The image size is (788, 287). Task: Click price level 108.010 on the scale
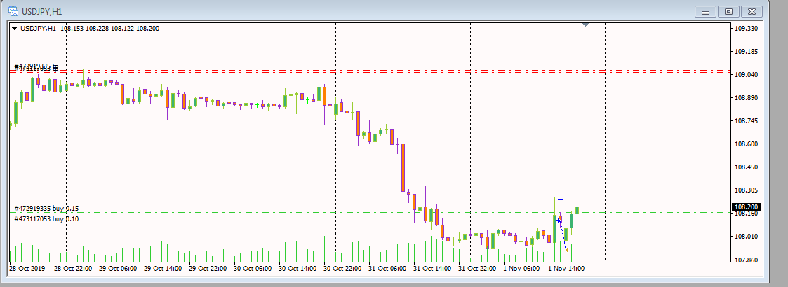coord(745,237)
